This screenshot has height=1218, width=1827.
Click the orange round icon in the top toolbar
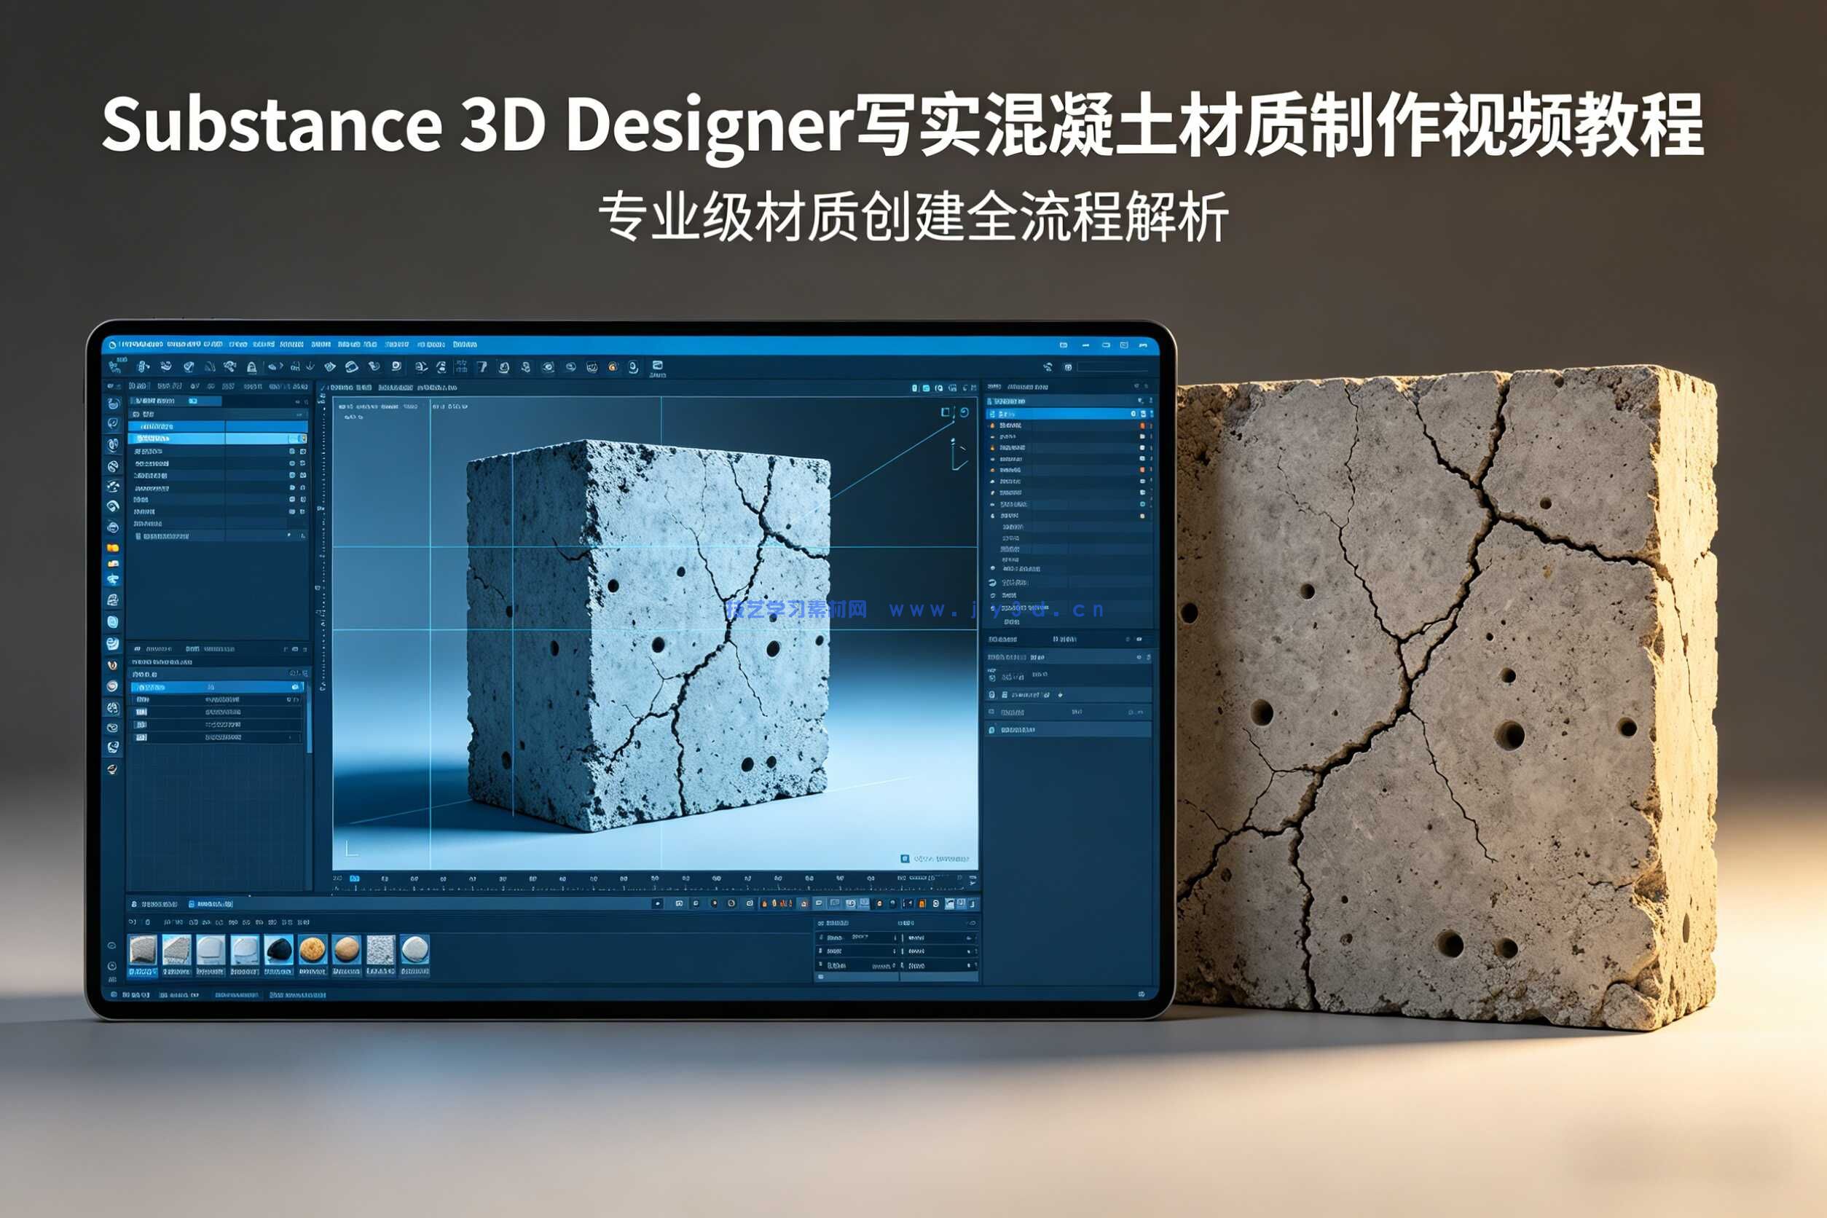coord(612,366)
